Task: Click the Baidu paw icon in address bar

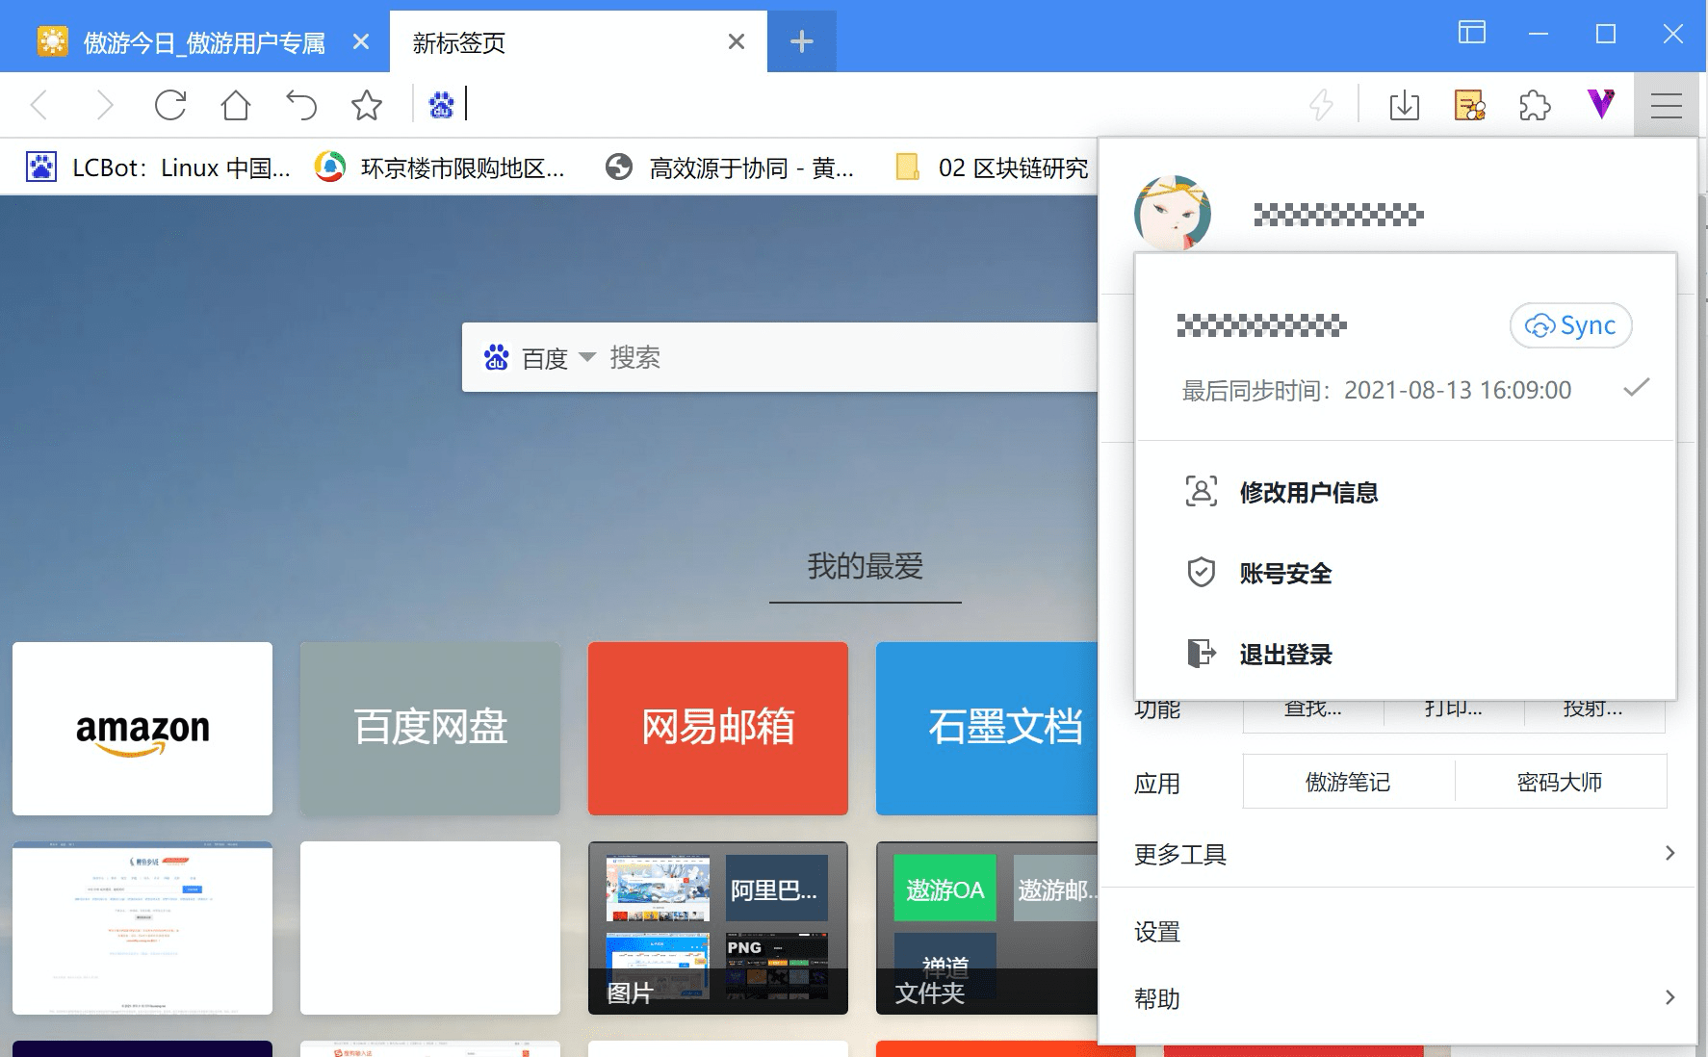Action: [441, 104]
